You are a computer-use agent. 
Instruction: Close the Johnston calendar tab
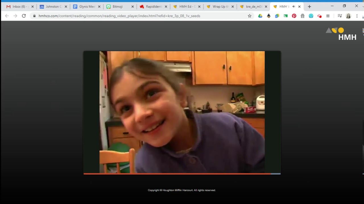tap(66, 7)
